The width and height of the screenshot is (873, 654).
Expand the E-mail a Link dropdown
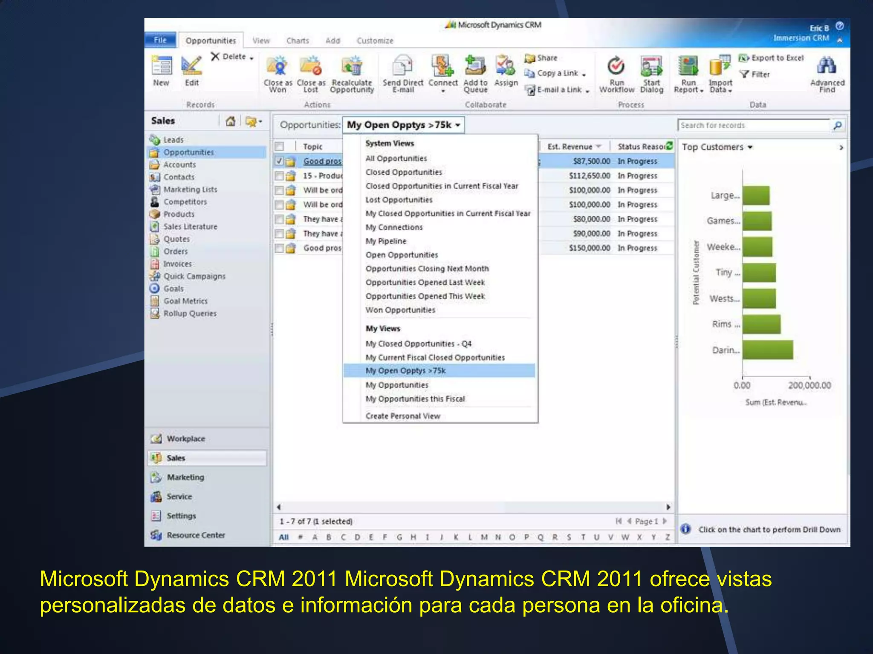587,91
